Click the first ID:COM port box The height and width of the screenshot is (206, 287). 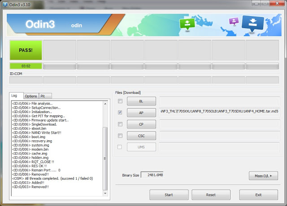click(x=26, y=80)
